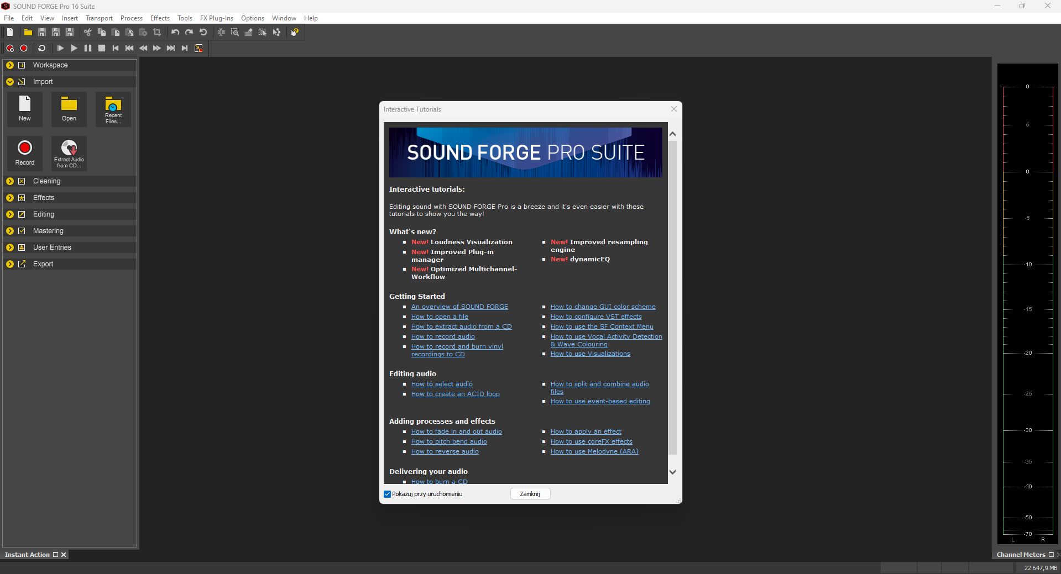Open 'How to record audio' tutorial link
The width and height of the screenshot is (1061, 574).
click(443, 336)
